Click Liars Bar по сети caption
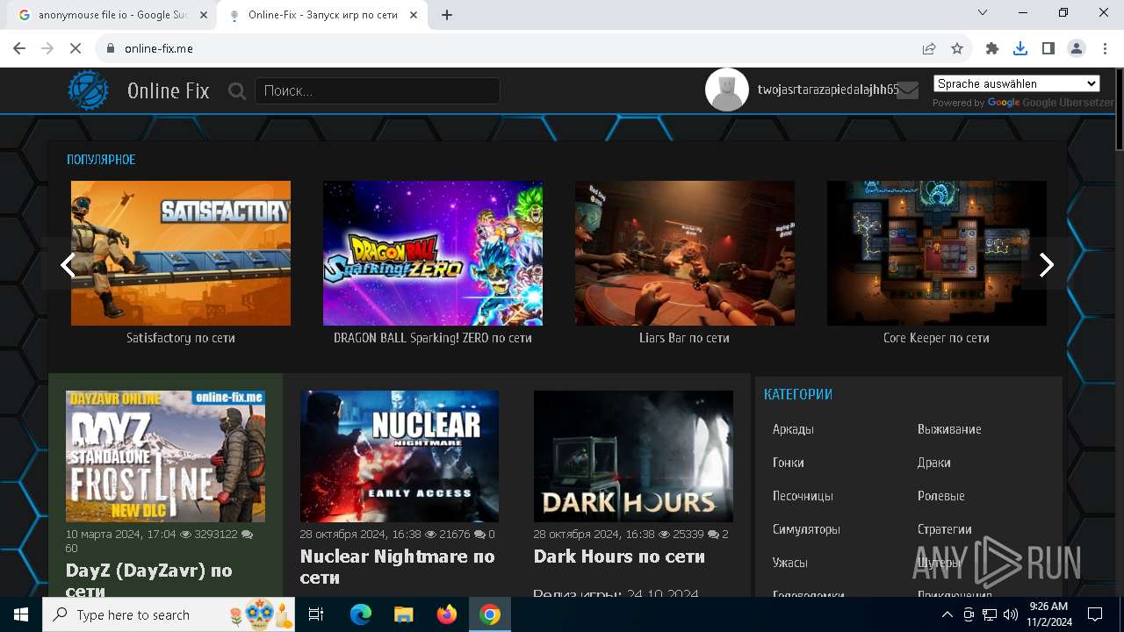1124x632 pixels. 685,338
